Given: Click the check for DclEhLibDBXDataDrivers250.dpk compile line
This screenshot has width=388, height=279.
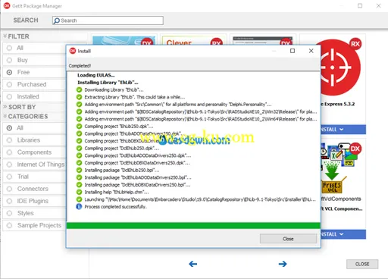Looking at the screenshot, I should 79,163.
